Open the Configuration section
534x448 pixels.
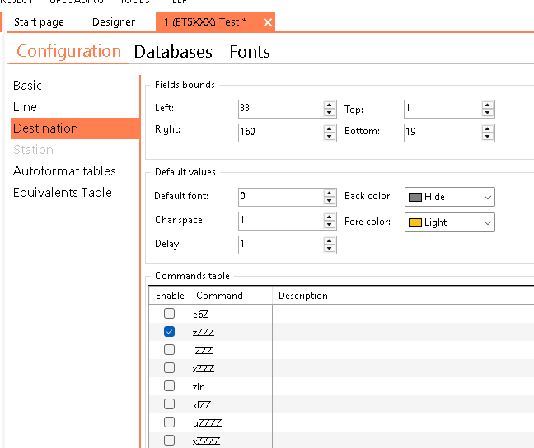(x=68, y=51)
